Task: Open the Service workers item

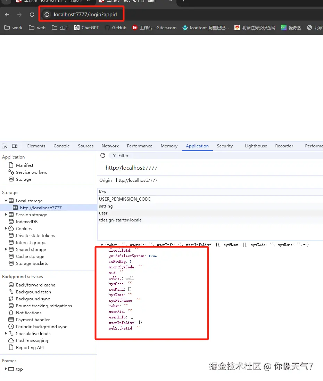Action: click(x=31, y=172)
